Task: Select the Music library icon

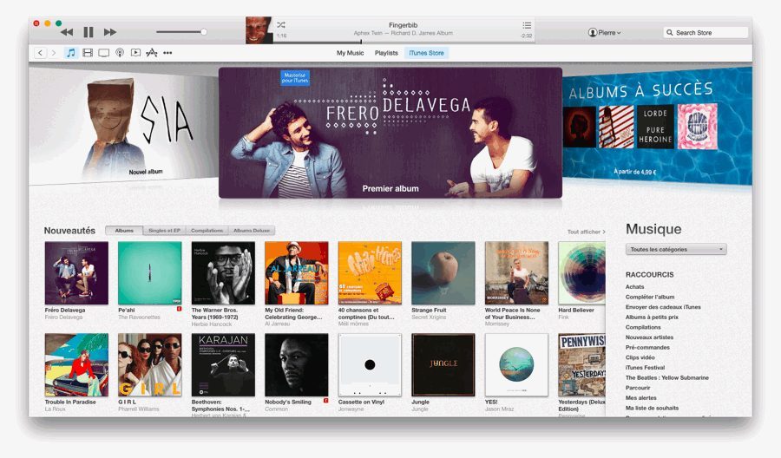Action: (x=71, y=53)
